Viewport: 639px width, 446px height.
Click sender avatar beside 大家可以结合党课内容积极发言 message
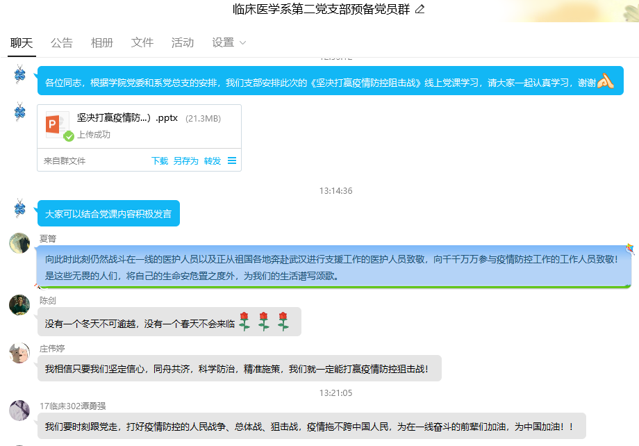coord(19,208)
